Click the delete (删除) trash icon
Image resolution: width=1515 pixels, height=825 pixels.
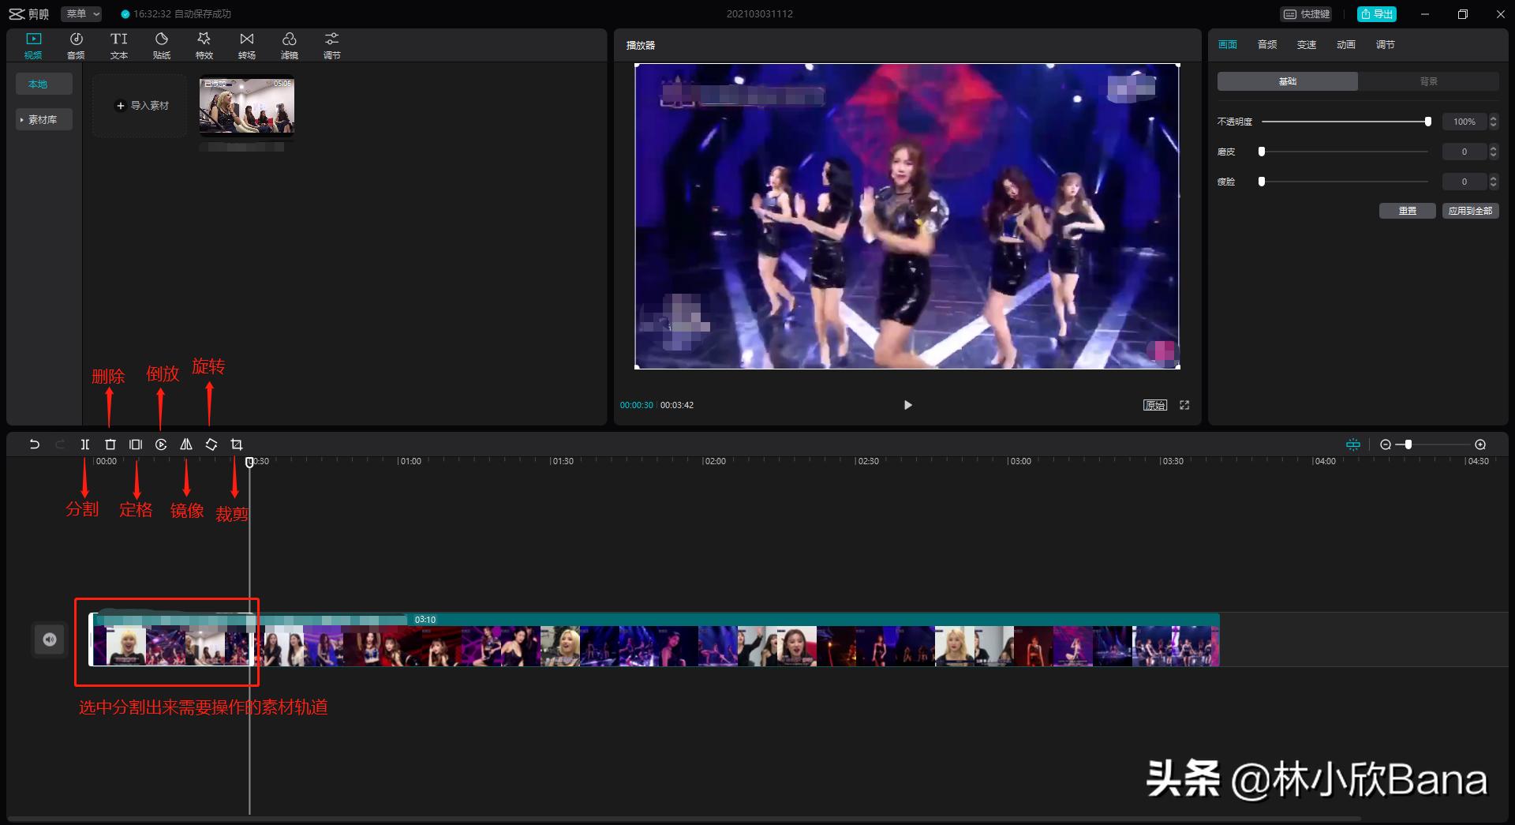click(110, 444)
